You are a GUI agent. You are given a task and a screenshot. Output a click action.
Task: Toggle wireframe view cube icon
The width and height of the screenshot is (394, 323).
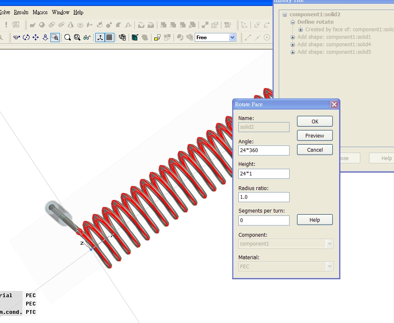[x=122, y=38]
